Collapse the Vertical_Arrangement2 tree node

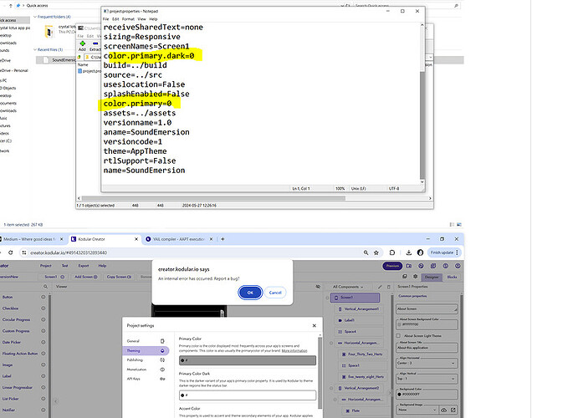point(331,389)
